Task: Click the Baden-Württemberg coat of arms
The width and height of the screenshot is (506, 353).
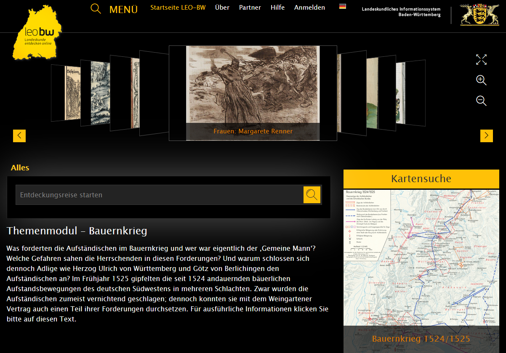Action: click(x=479, y=15)
